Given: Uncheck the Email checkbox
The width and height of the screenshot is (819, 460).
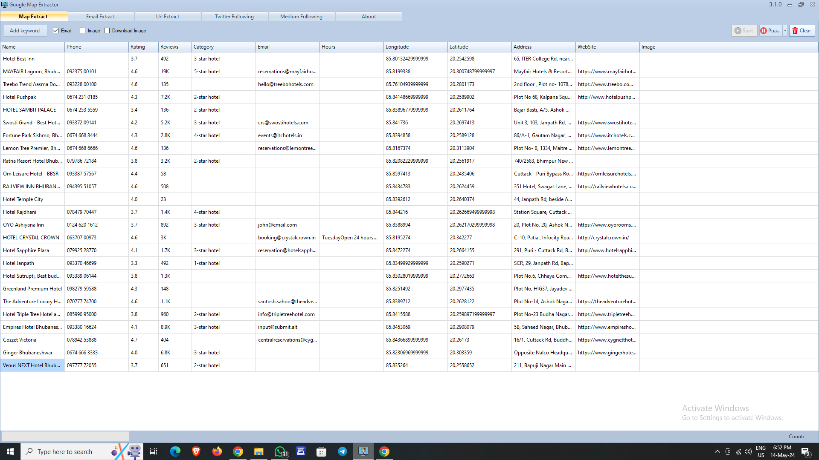Looking at the screenshot, I should [55, 30].
